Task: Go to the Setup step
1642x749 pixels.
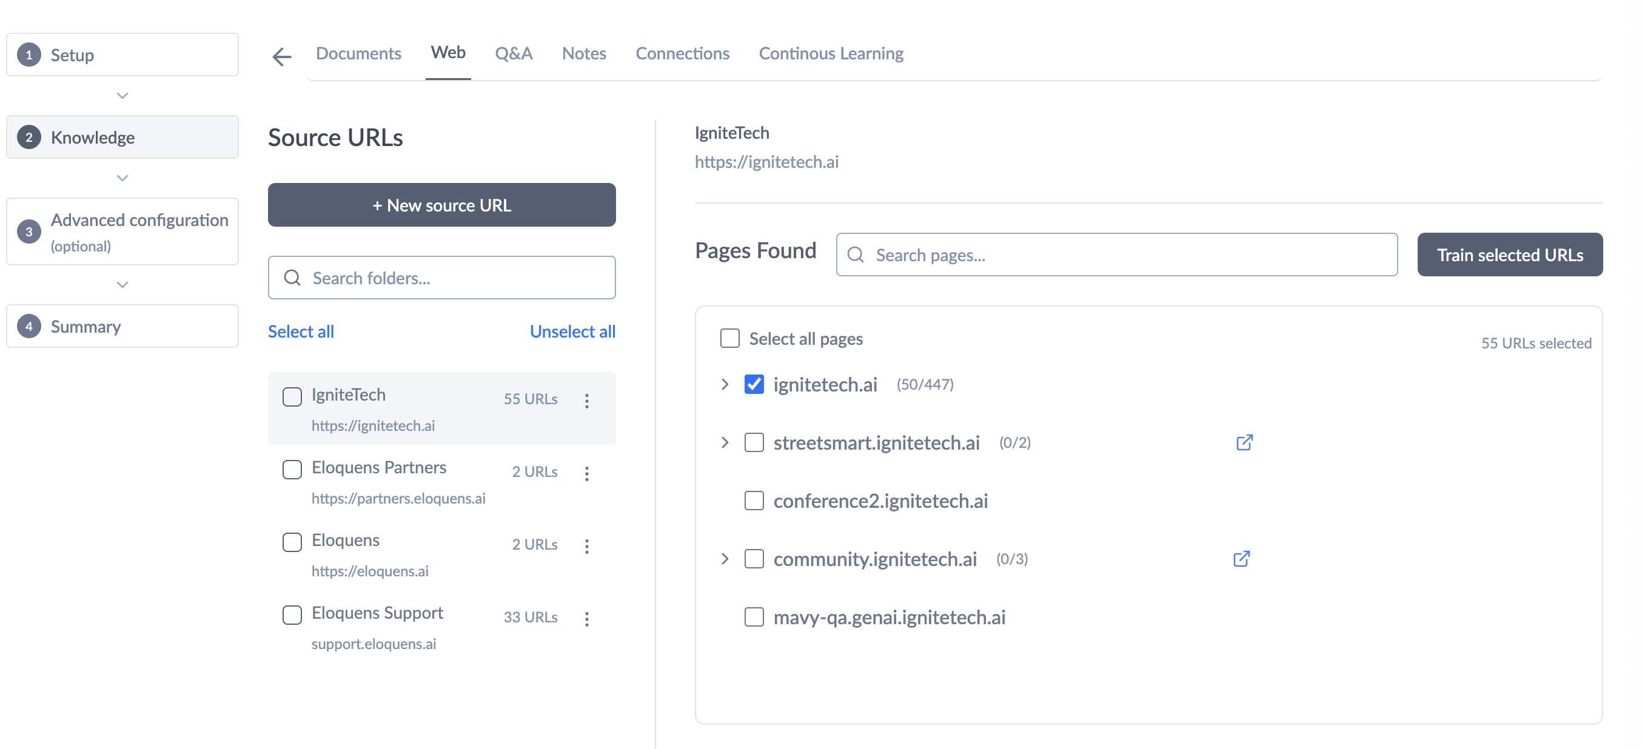Action: 122,55
